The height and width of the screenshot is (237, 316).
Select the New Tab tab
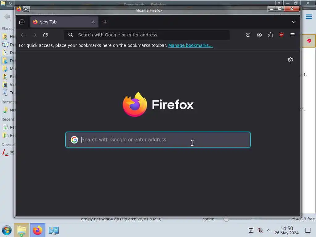click(64, 22)
